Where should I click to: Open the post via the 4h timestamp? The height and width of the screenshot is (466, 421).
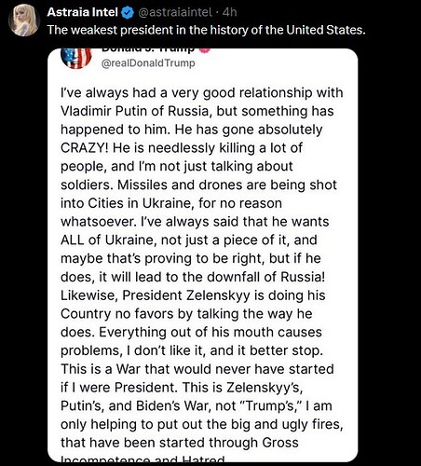[x=230, y=12]
